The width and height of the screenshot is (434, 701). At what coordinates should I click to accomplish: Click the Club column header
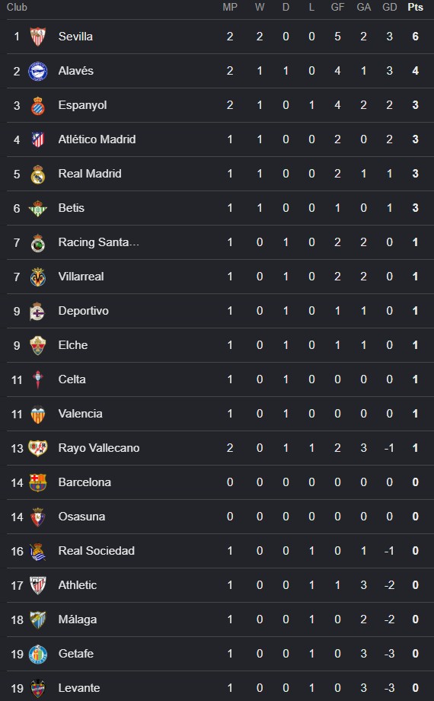(x=17, y=7)
